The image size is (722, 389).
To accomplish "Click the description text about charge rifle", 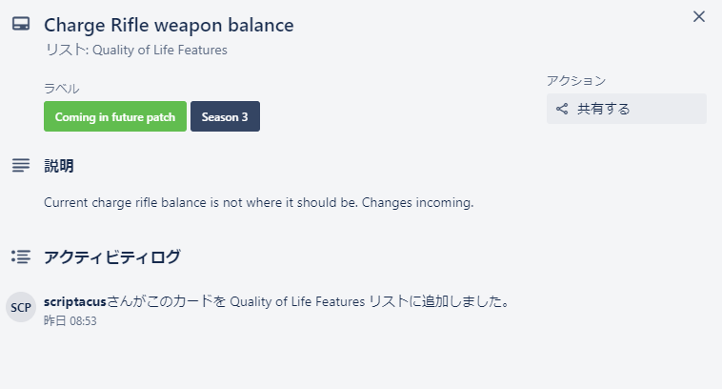I will pyautogui.click(x=259, y=203).
